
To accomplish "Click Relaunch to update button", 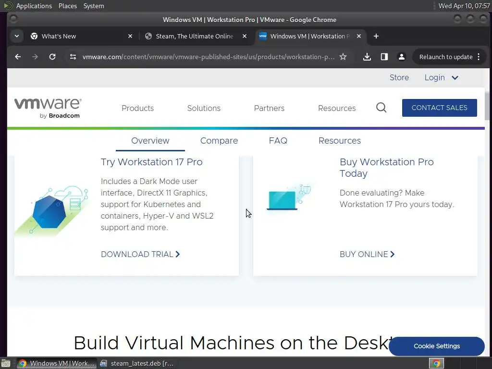I will click(445, 57).
